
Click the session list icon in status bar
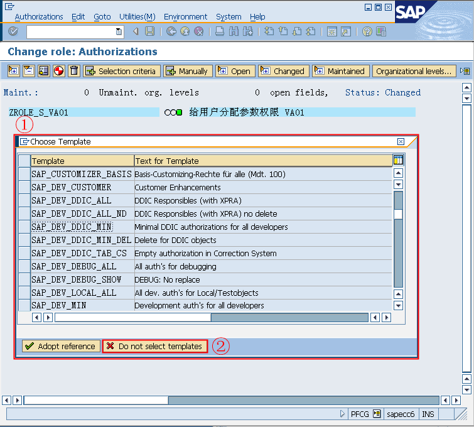377,413
